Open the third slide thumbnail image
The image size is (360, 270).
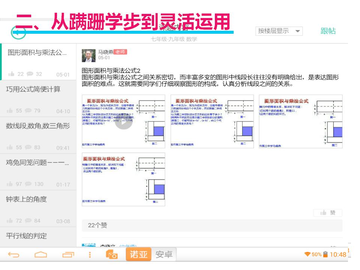tap(300, 121)
